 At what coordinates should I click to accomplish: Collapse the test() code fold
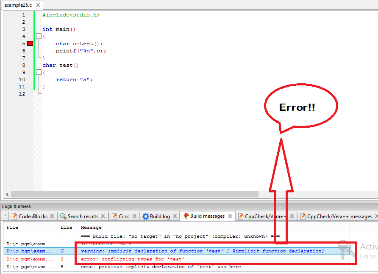tap(38, 72)
